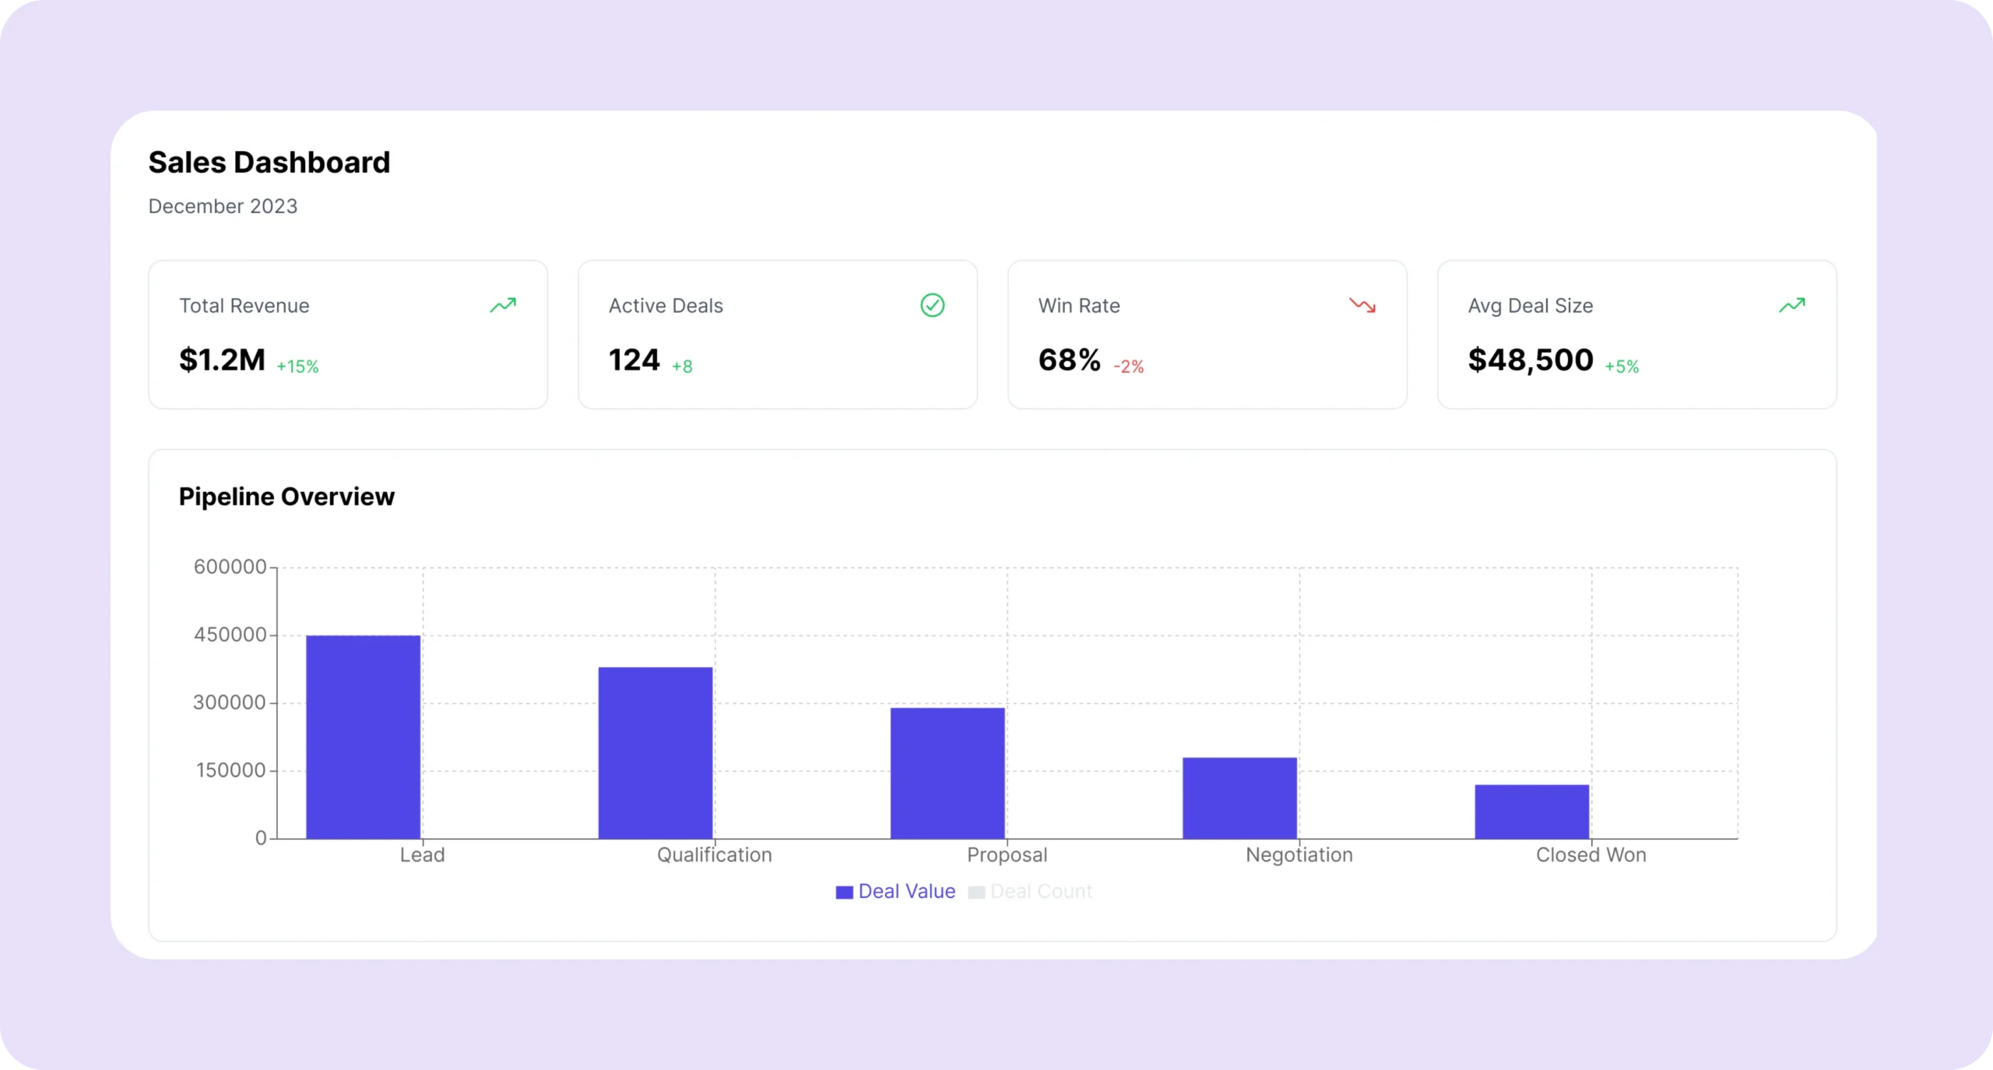1993x1070 pixels.
Task: Click the $48,500 Avg Deal Size value
Action: 1530,360
